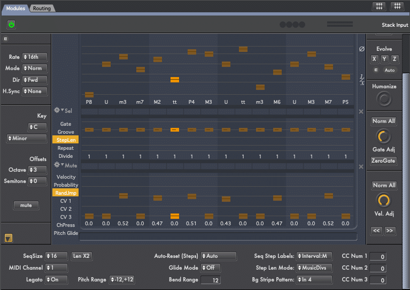Open the Mode dropdown showing Norm
This screenshot has height=290, width=410.
35,68
